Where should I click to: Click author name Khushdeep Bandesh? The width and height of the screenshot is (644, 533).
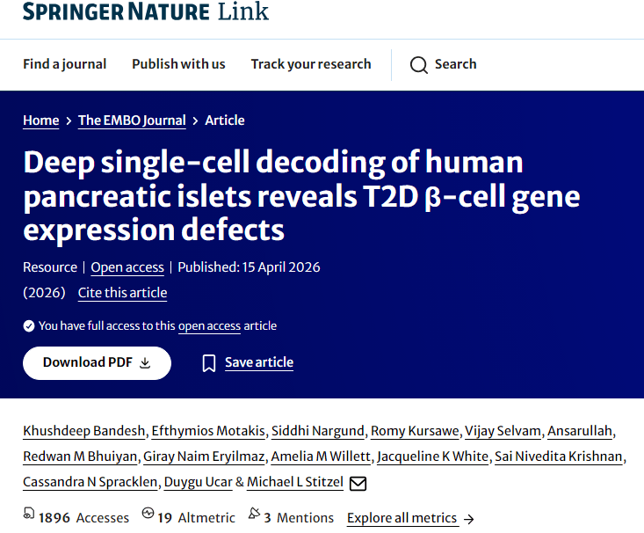[x=84, y=431]
